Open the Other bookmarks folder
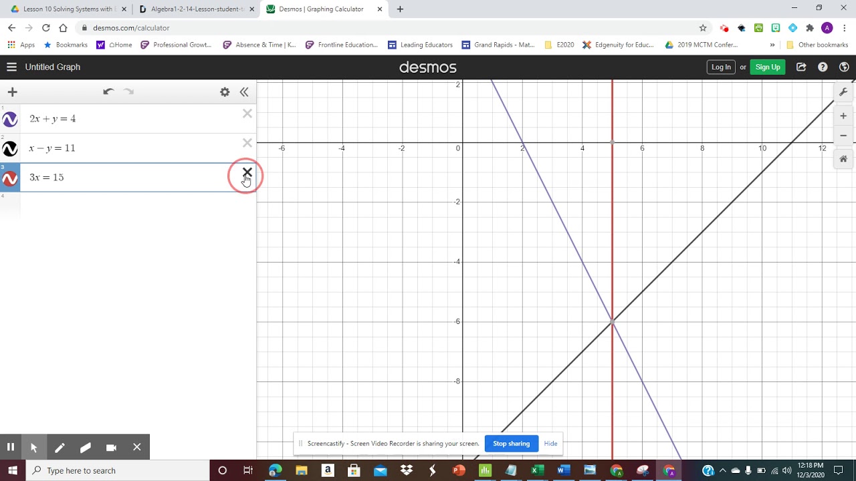 click(x=817, y=45)
